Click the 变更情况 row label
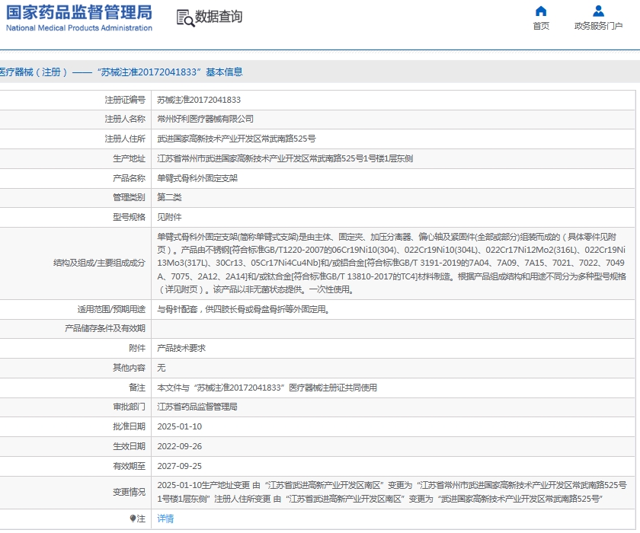Screen dimensions: 640x533 (x=129, y=492)
